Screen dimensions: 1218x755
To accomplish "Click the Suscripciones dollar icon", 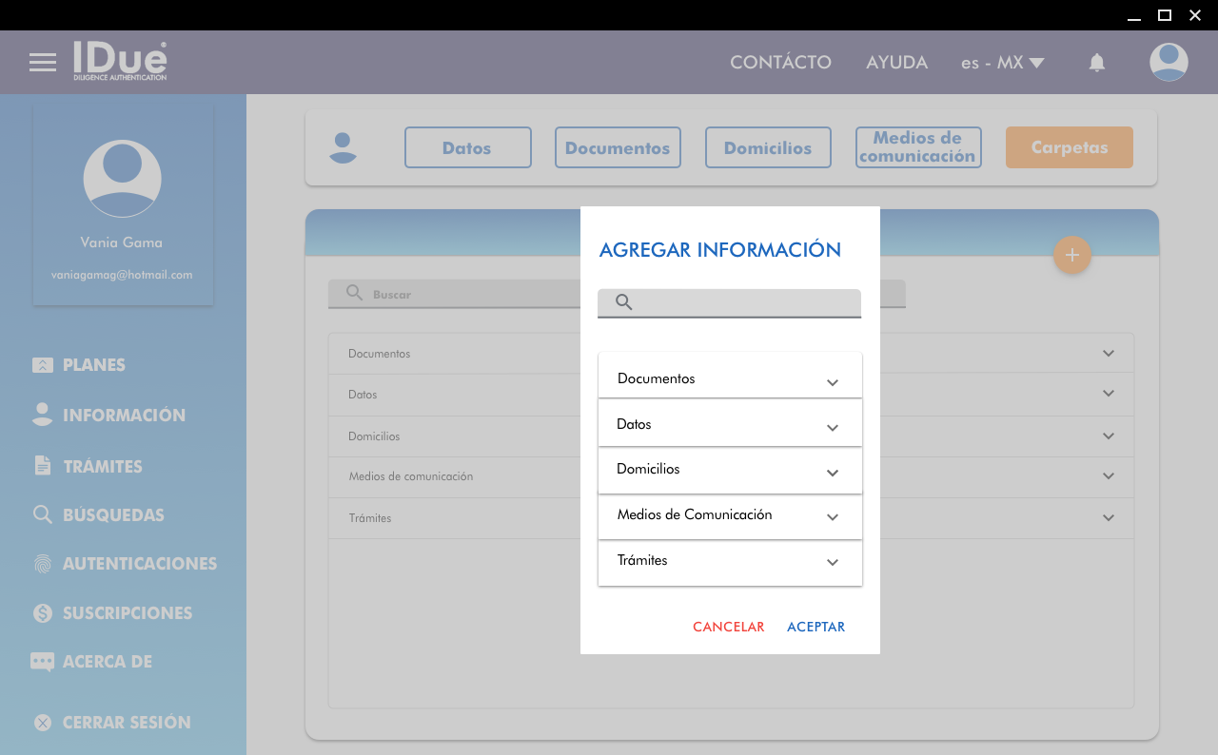I will coord(43,613).
